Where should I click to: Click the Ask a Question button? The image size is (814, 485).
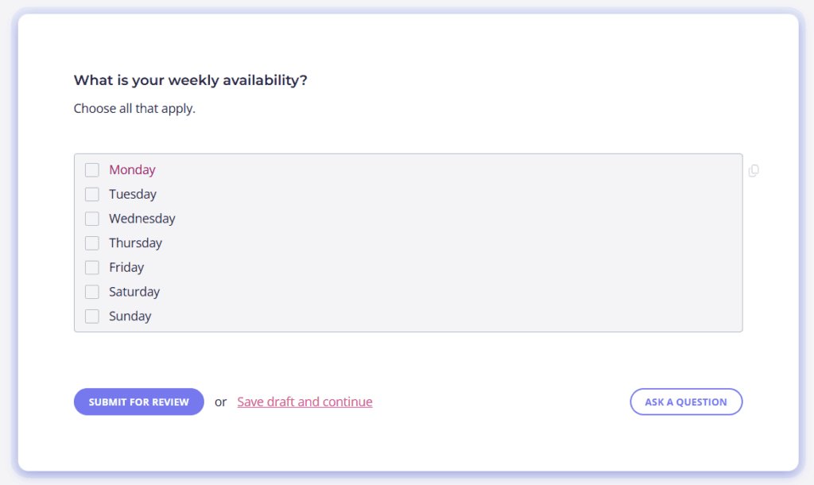[x=686, y=402]
